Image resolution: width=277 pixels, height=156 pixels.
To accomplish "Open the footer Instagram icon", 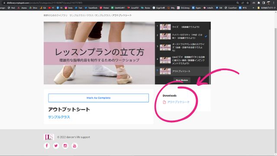I will [x=65, y=146].
